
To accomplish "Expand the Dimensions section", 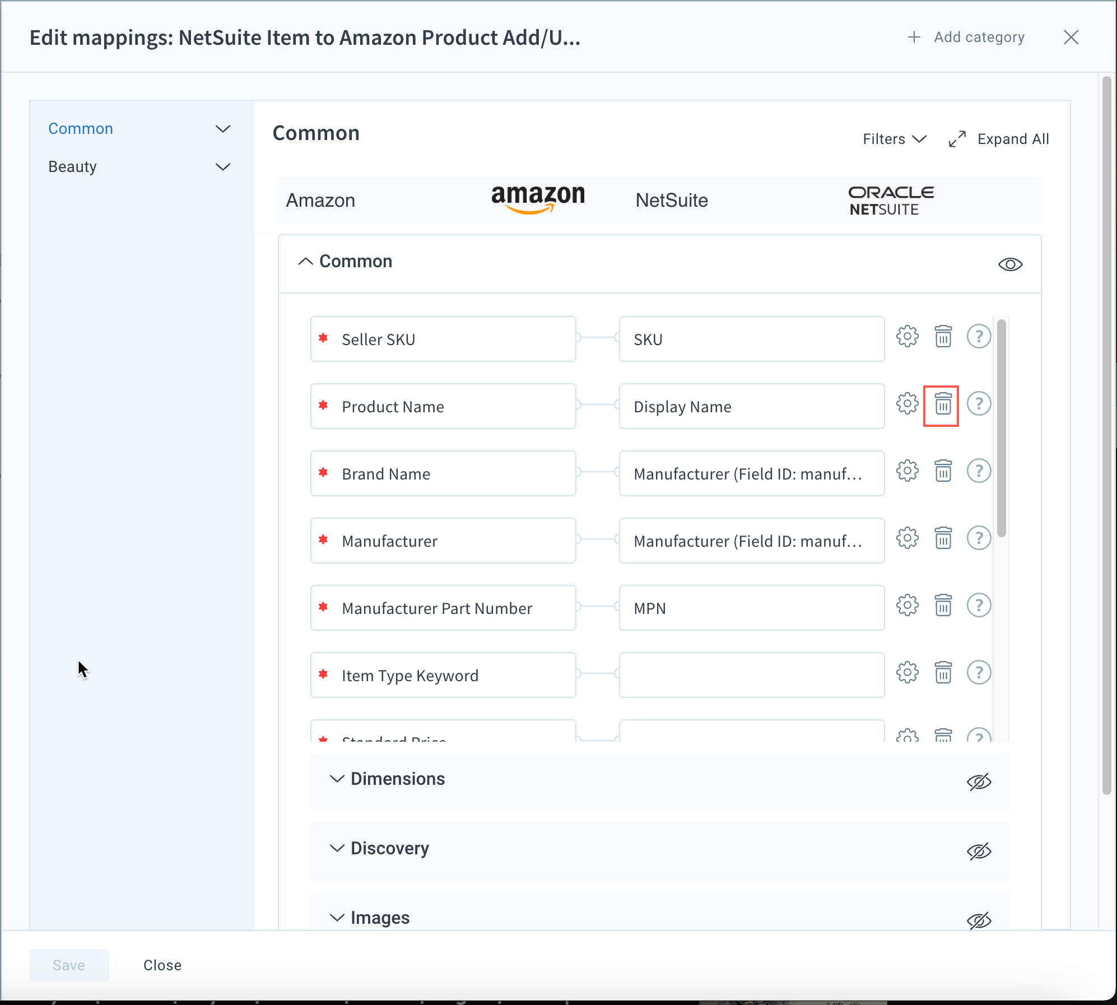I will coord(337,779).
